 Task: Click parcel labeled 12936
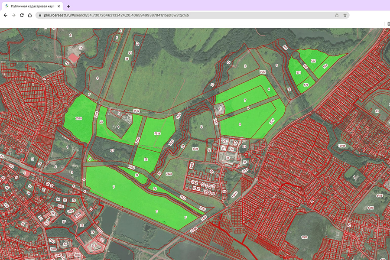click(342, 146)
